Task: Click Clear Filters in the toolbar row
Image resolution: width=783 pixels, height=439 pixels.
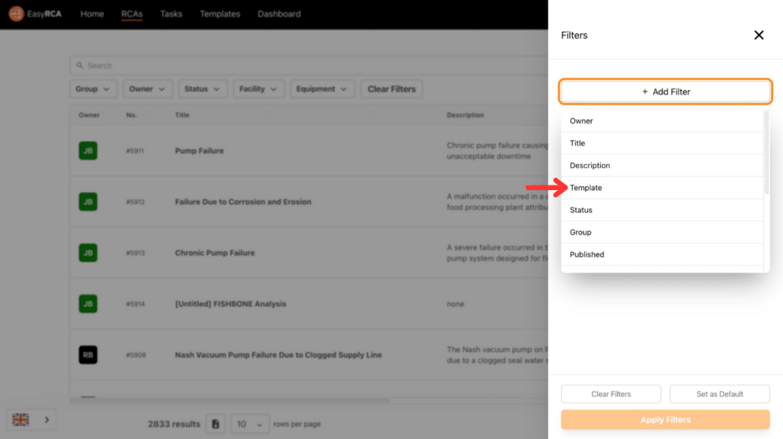Action: pyautogui.click(x=391, y=89)
